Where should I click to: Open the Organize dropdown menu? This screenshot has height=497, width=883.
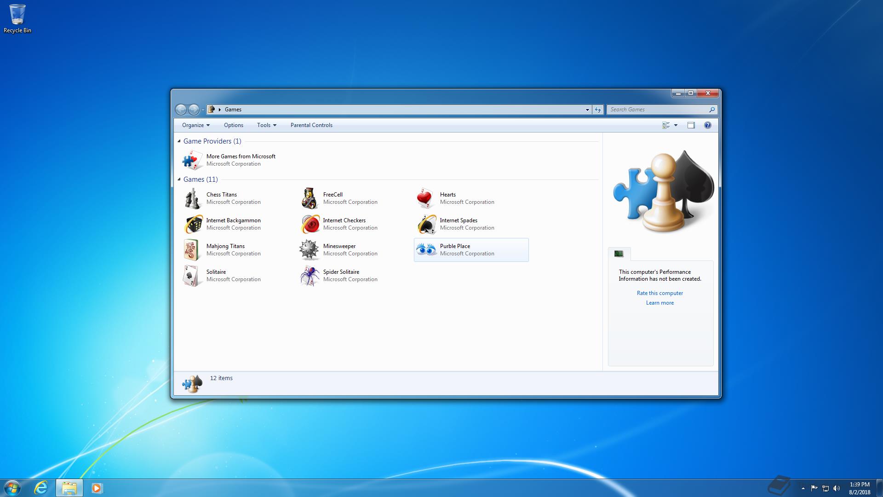[196, 125]
